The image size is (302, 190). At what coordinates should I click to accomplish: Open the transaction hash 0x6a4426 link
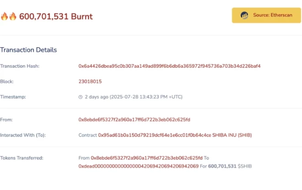169,66
